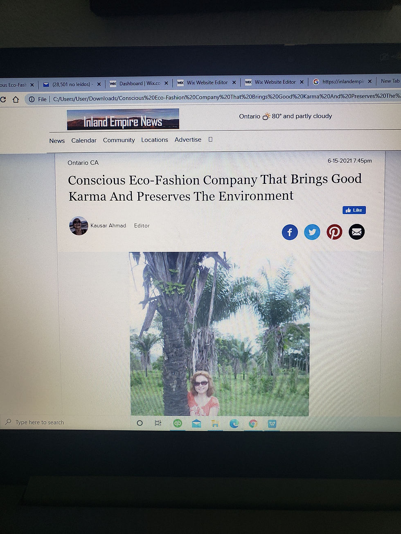Open the blue W app in taskbar

tap(272, 424)
